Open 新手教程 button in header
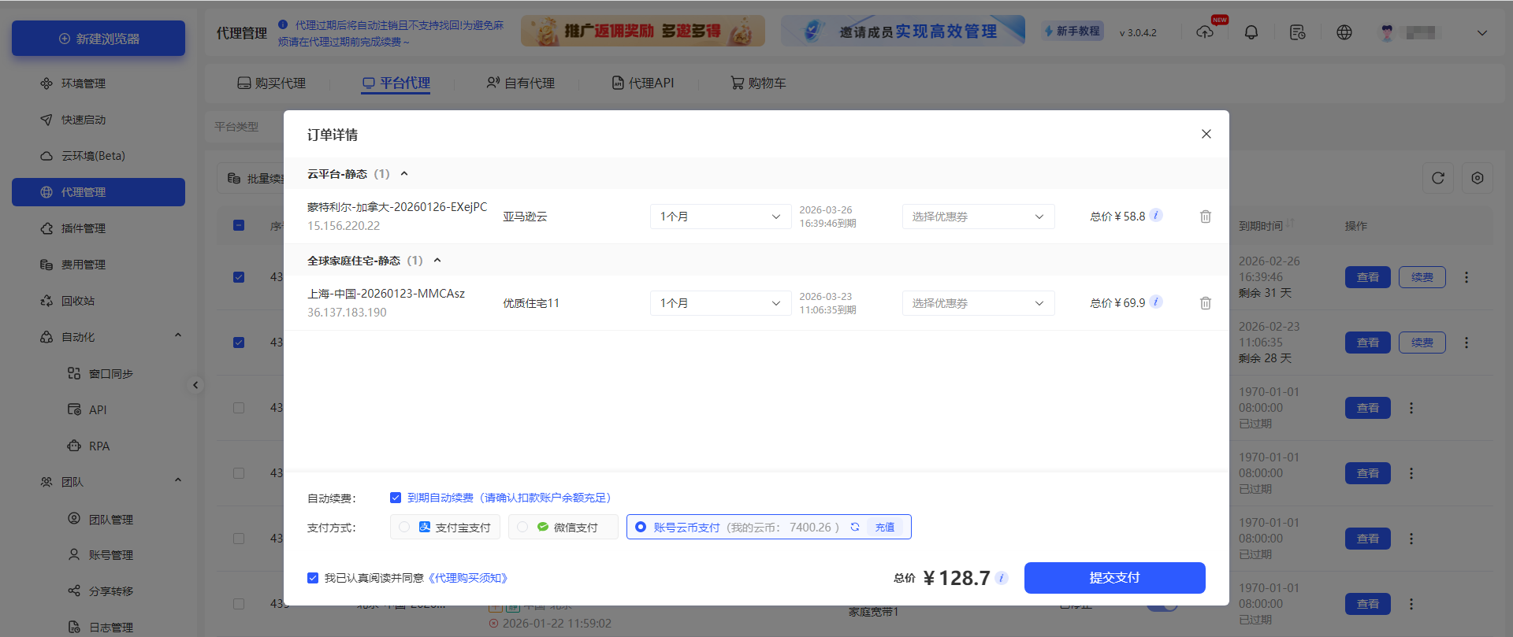This screenshot has height=637, width=1513. (x=1072, y=31)
